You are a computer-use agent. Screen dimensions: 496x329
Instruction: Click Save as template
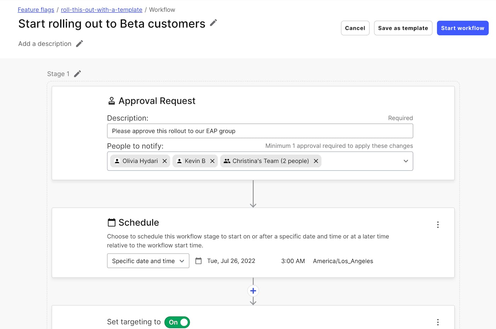pyautogui.click(x=403, y=28)
